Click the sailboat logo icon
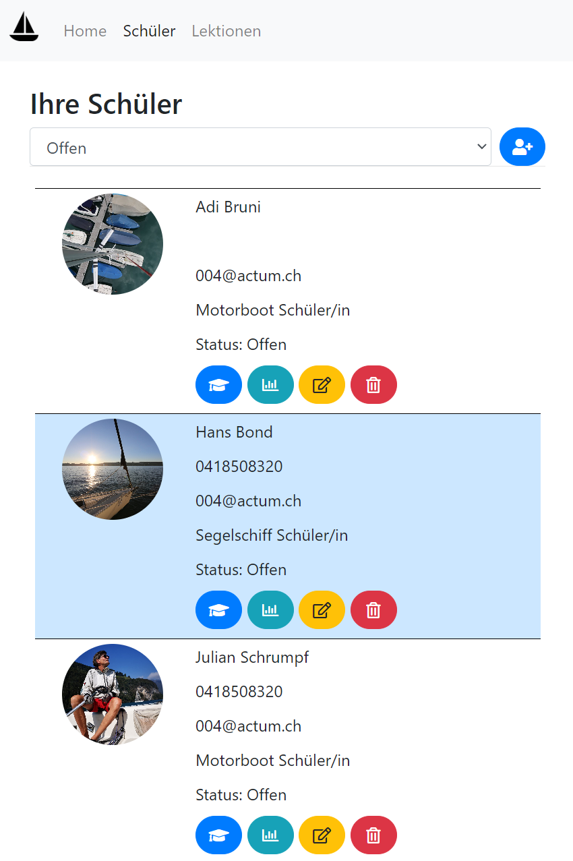 tap(24, 27)
